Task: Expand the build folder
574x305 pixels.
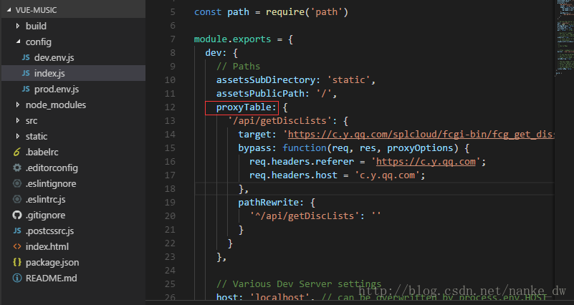Action: 36,26
